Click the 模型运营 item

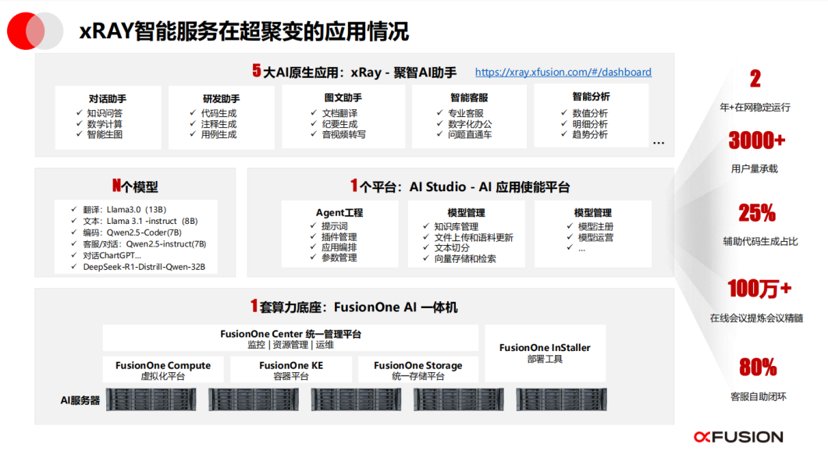[595, 237]
